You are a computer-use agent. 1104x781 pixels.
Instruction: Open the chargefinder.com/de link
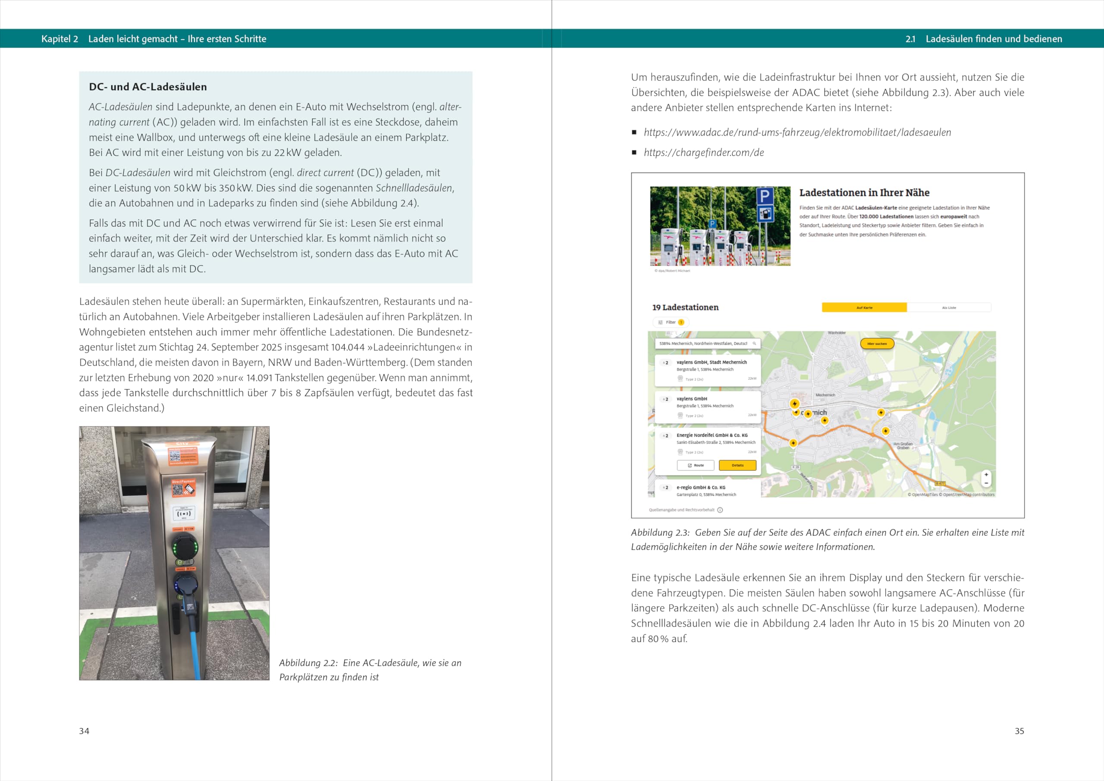pyautogui.click(x=704, y=153)
